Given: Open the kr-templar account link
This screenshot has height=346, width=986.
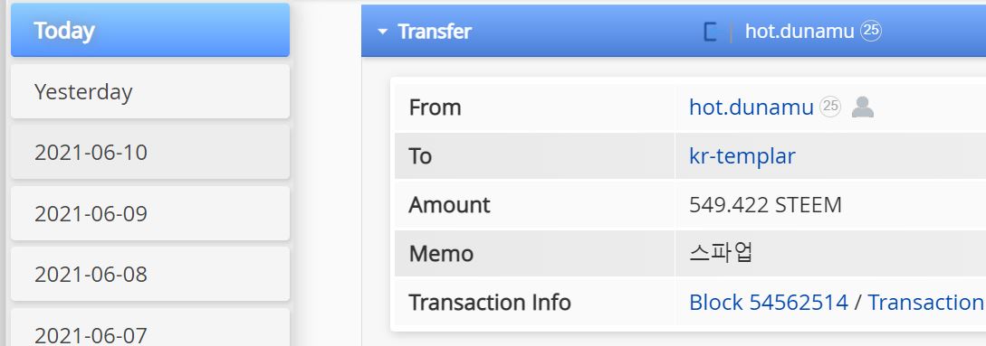Looking at the screenshot, I should coord(742,155).
